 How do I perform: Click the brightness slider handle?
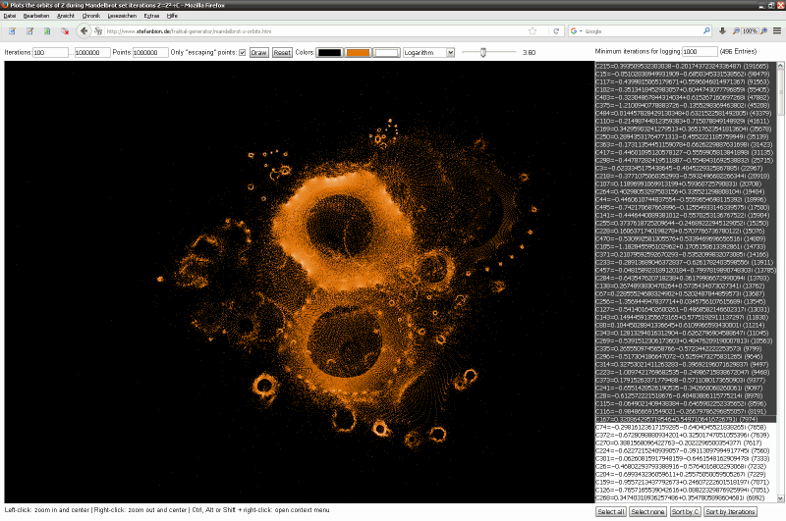pyautogui.click(x=481, y=52)
